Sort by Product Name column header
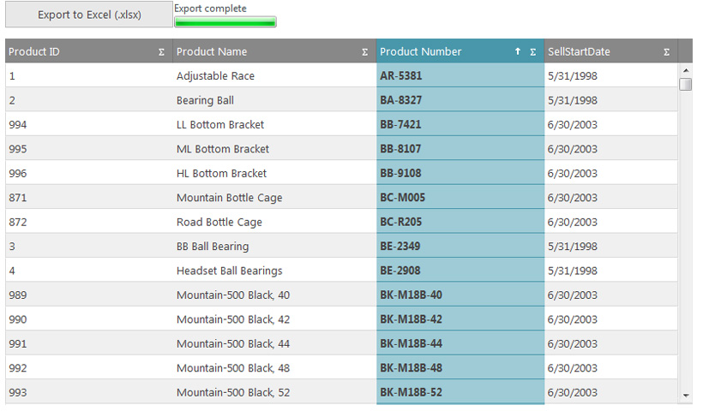 click(x=274, y=51)
